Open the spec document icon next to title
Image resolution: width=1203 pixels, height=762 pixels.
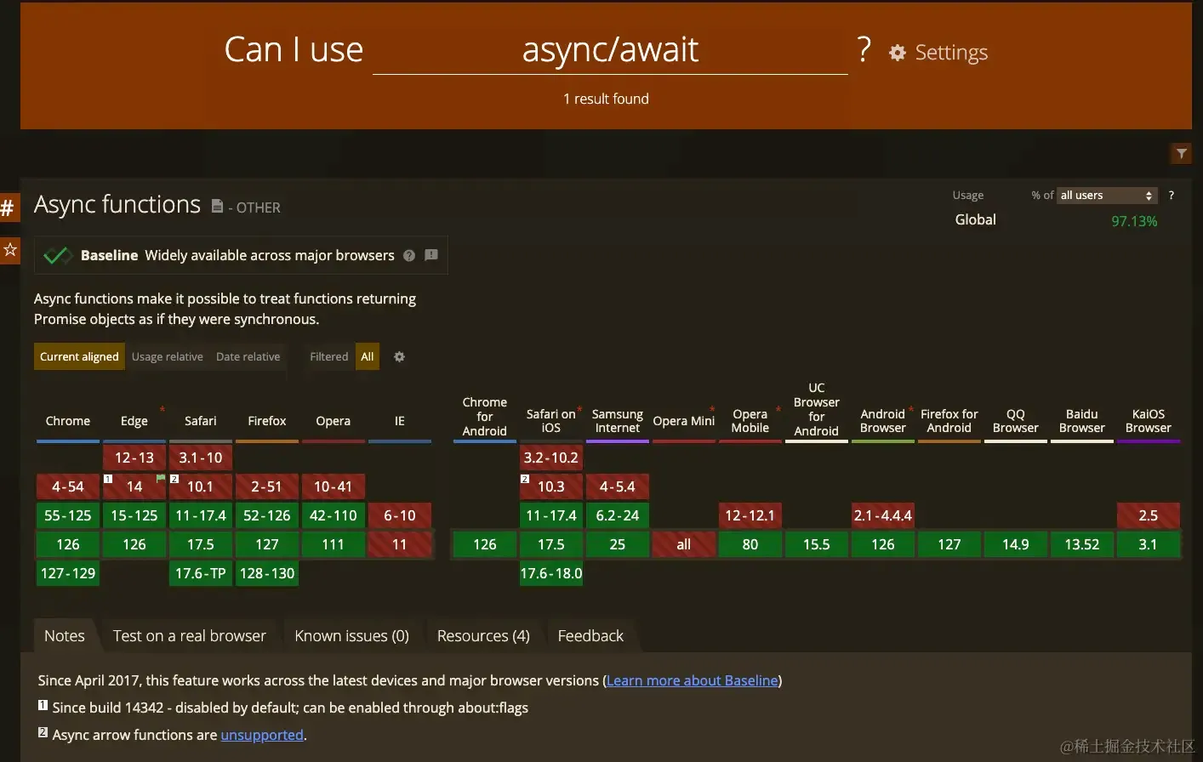(217, 206)
